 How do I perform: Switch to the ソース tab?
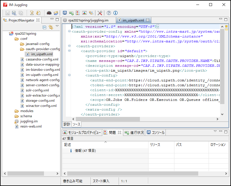pyautogui.click(x=76, y=124)
